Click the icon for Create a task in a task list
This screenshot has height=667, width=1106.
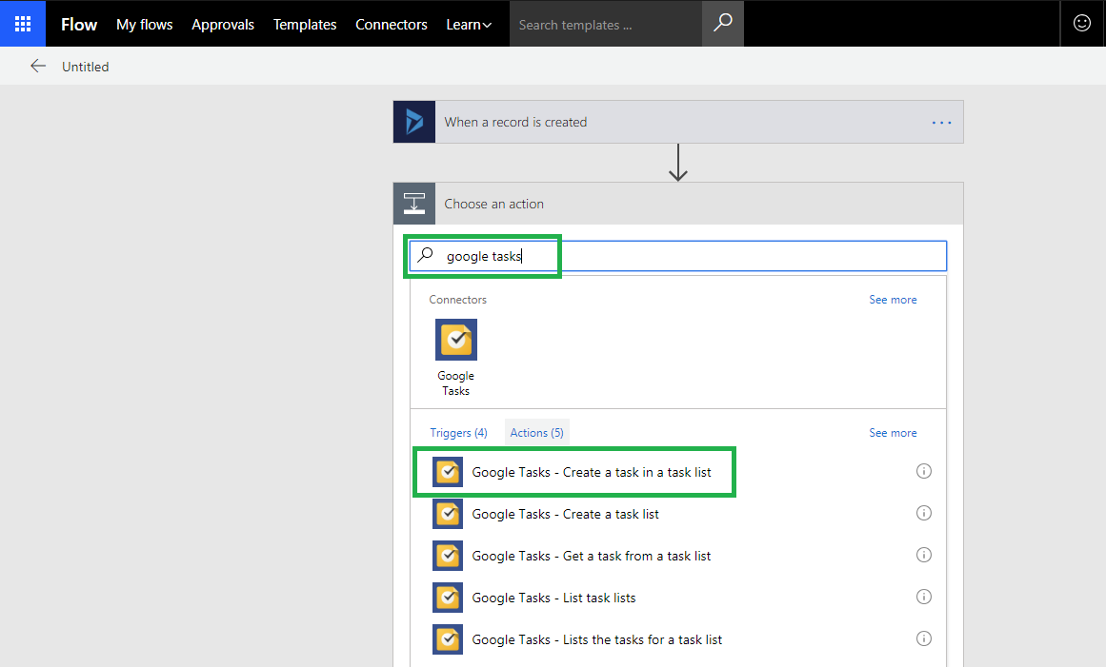tap(447, 472)
